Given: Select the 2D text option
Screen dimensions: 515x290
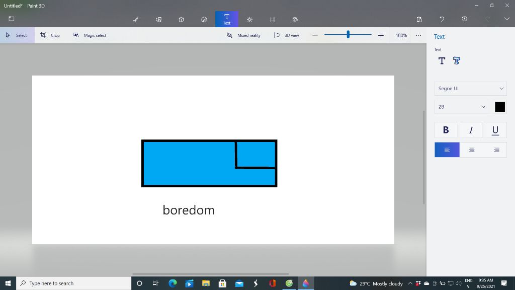Looking at the screenshot, I should (x=442, y=61).
